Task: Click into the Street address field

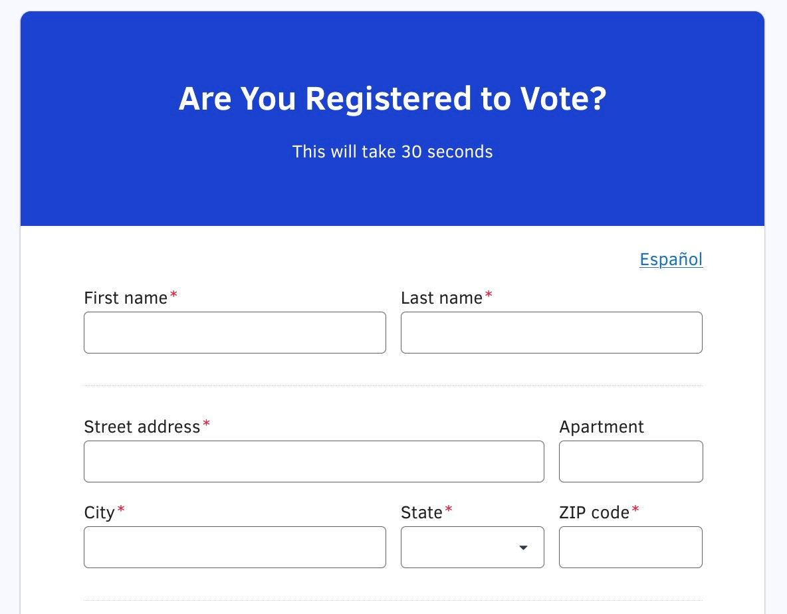Action: [314, 461]
